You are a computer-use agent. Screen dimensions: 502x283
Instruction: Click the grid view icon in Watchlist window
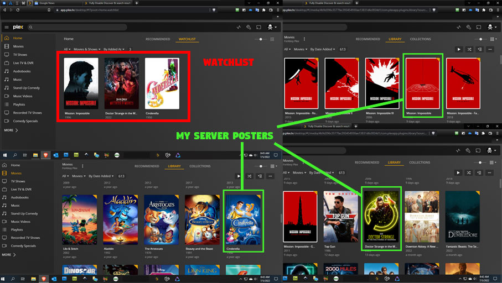272,39
